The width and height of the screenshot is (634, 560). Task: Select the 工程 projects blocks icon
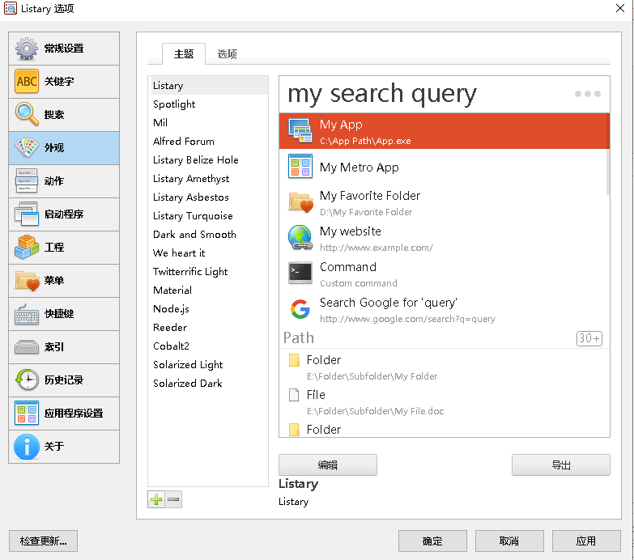click(x=64, y=248)
